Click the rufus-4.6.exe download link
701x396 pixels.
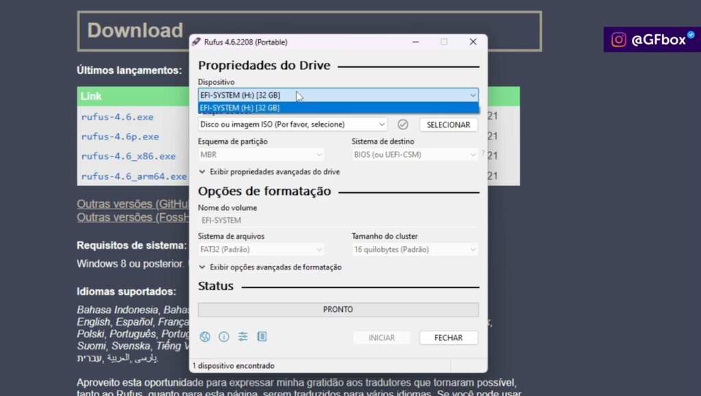tap(117, 117)
